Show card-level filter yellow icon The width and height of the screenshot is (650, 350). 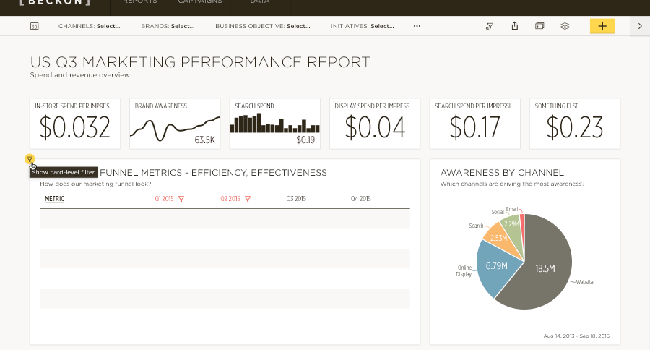coord(30,159)
